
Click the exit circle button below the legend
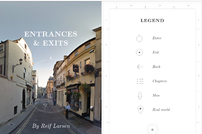(153, 129)
